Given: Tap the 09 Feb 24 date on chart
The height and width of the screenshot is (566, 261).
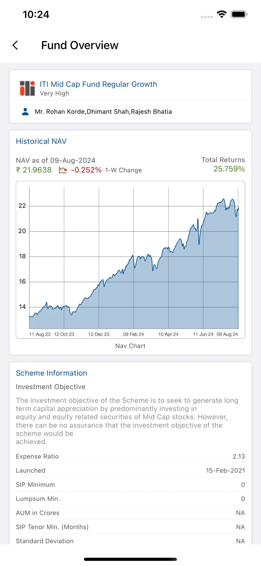Looking at the screenshot, I should click(133, 334).
